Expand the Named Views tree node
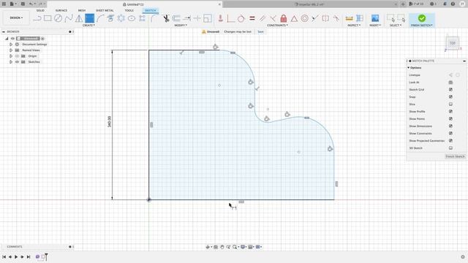This screenshot has width=468, height=263. [x=11, y=50]
